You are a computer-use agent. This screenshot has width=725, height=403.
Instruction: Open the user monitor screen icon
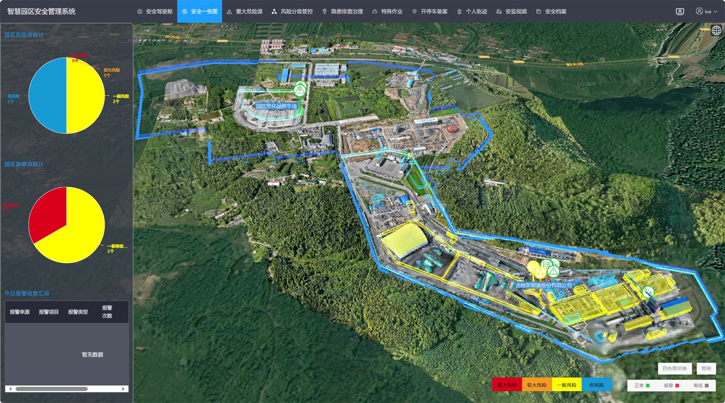point(680,12)
